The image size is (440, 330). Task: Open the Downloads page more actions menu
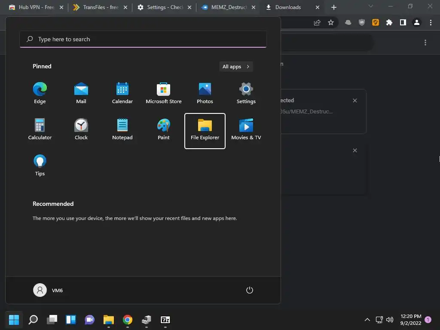[425, 43]
